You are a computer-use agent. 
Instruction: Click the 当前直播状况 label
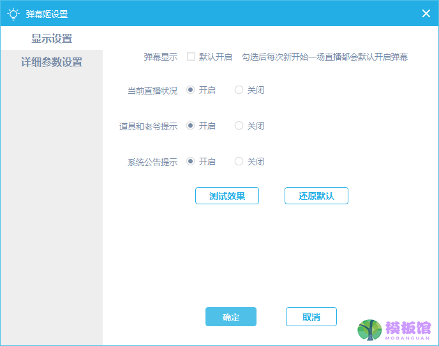click(x=153, y=91)
